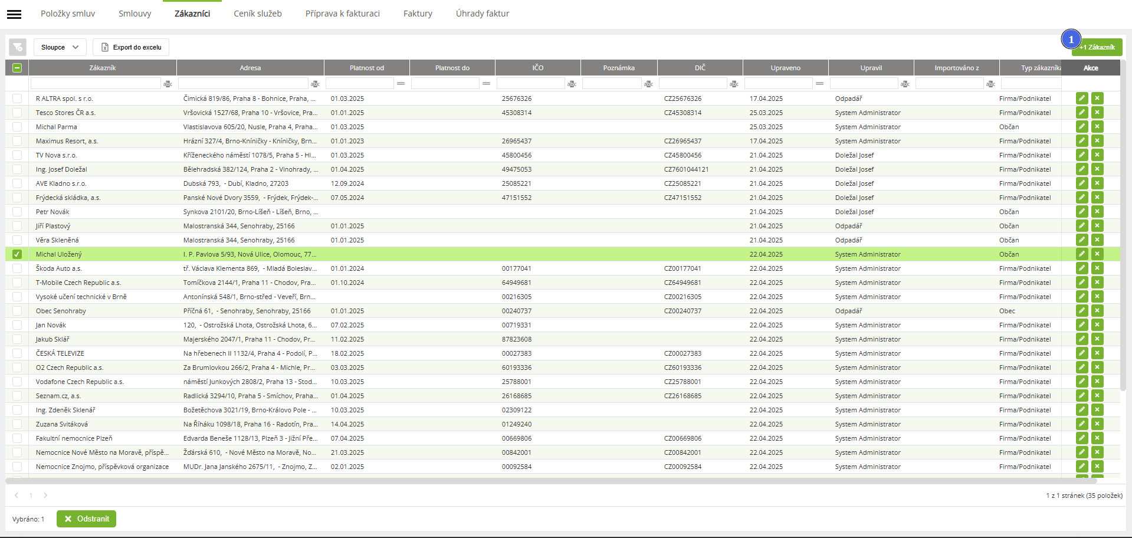
Task: Switch to the Faktury tab
Action: click(x=418, y=14)
